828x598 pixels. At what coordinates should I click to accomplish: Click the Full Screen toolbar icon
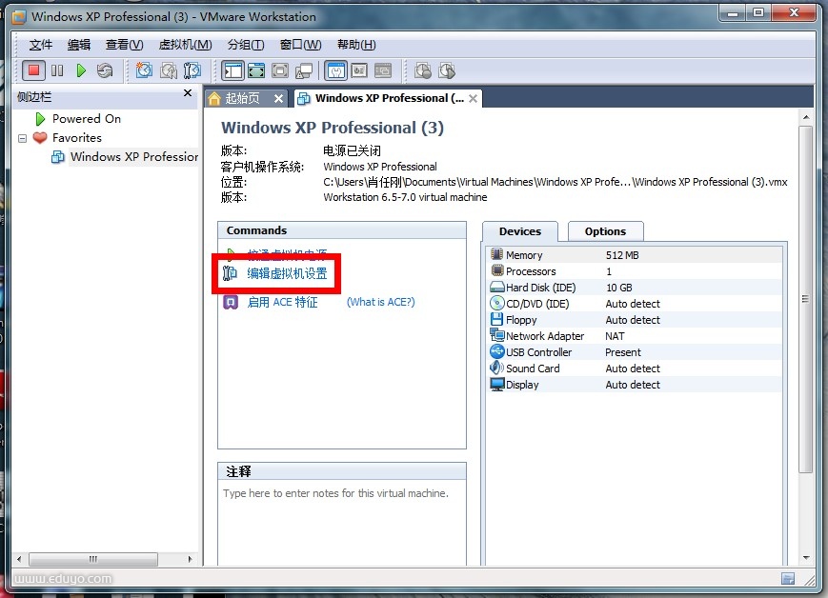(280, 70)
